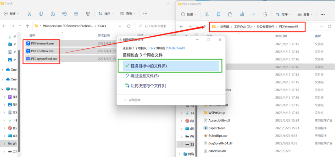Open the 排序 sort dropdown in Crack window

(x=106, y=14)
